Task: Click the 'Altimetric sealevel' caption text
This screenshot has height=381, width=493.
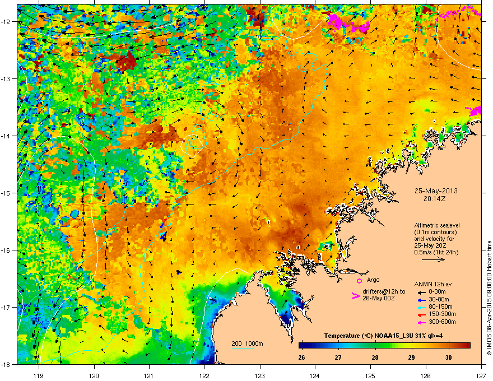Action: tap(437, 225)
